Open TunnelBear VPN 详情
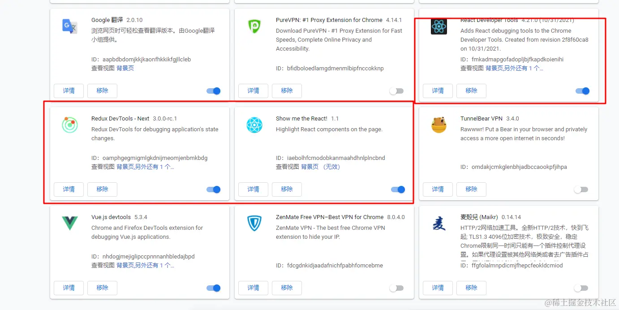This screenshot has height=310, width=619. [438, 189]
